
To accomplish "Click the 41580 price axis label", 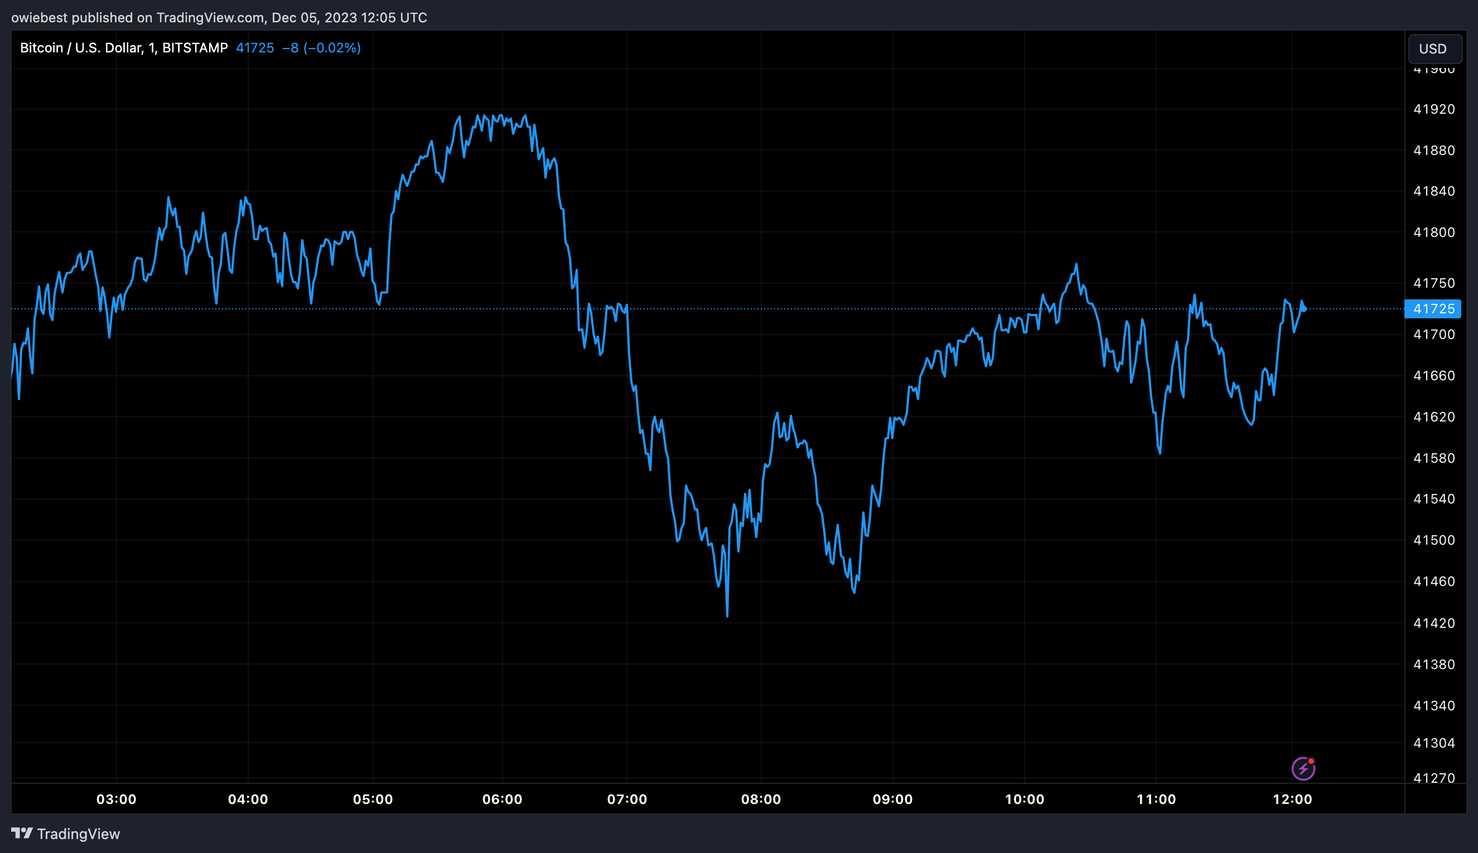I will pyautogui.click(x=1434, y=458).
